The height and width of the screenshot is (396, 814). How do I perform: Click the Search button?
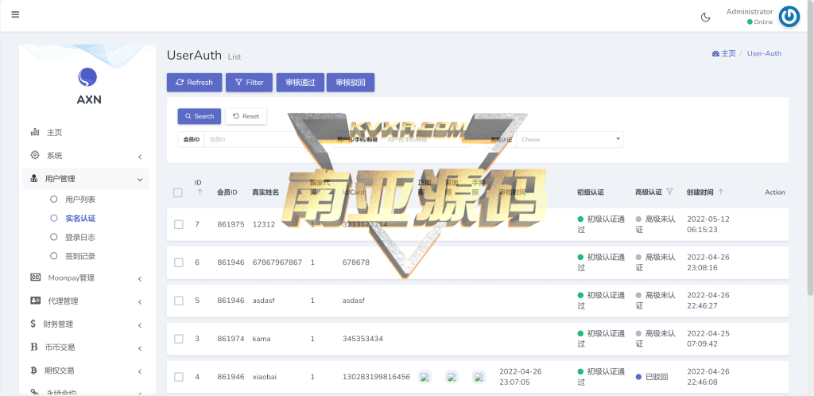pos(200,116)
